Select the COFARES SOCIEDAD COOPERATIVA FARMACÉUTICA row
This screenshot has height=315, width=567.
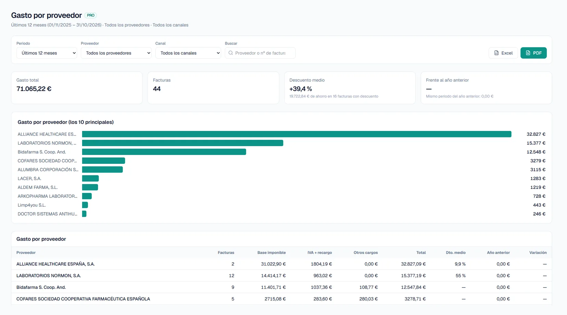(281, 299)
